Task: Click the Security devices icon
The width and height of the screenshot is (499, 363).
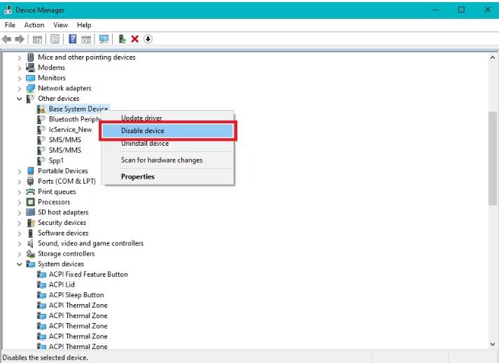Action: pyautogui.click(x=31, y=223)
